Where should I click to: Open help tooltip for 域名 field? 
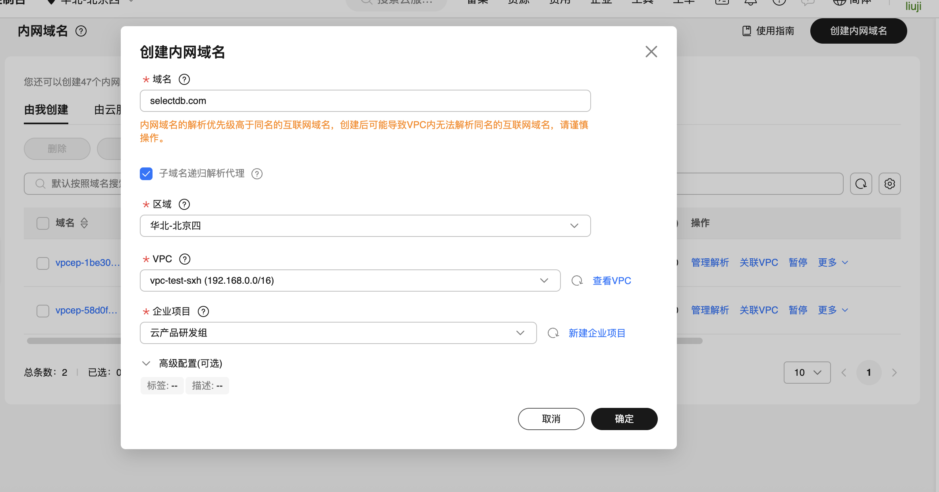coord(184,79)
